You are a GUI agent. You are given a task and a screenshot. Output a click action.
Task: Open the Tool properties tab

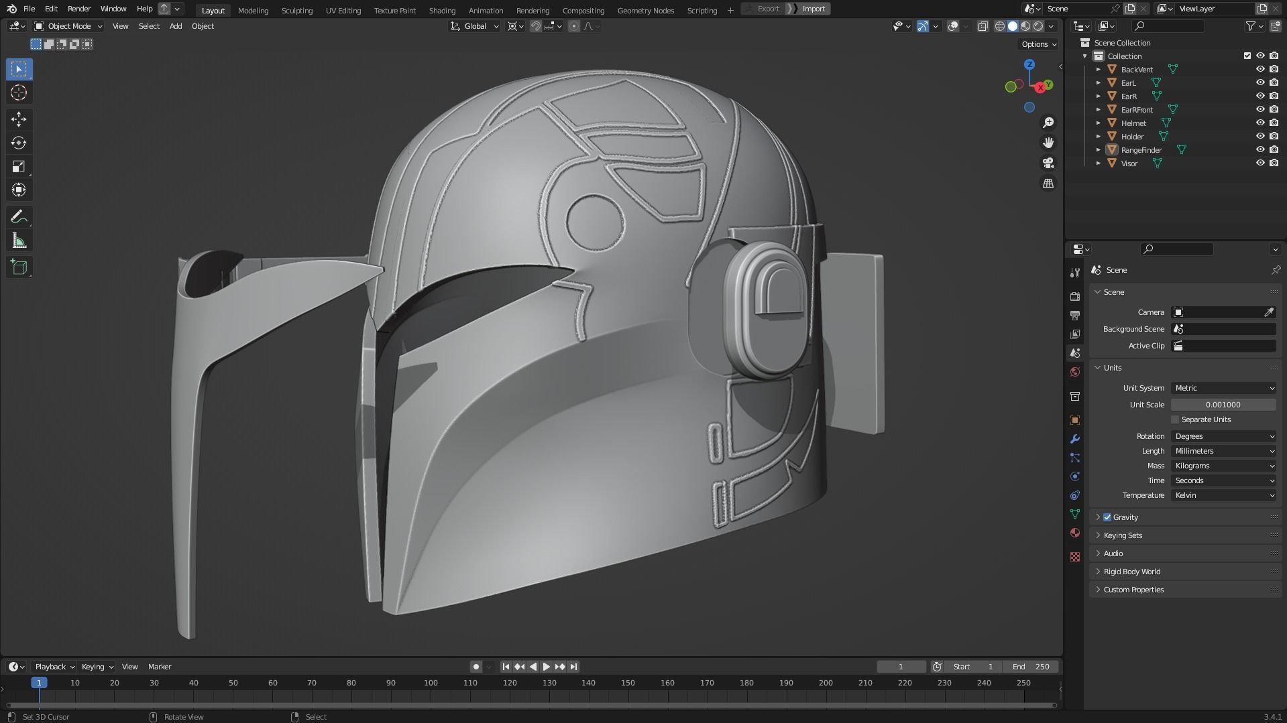[x=1075, y=273]
